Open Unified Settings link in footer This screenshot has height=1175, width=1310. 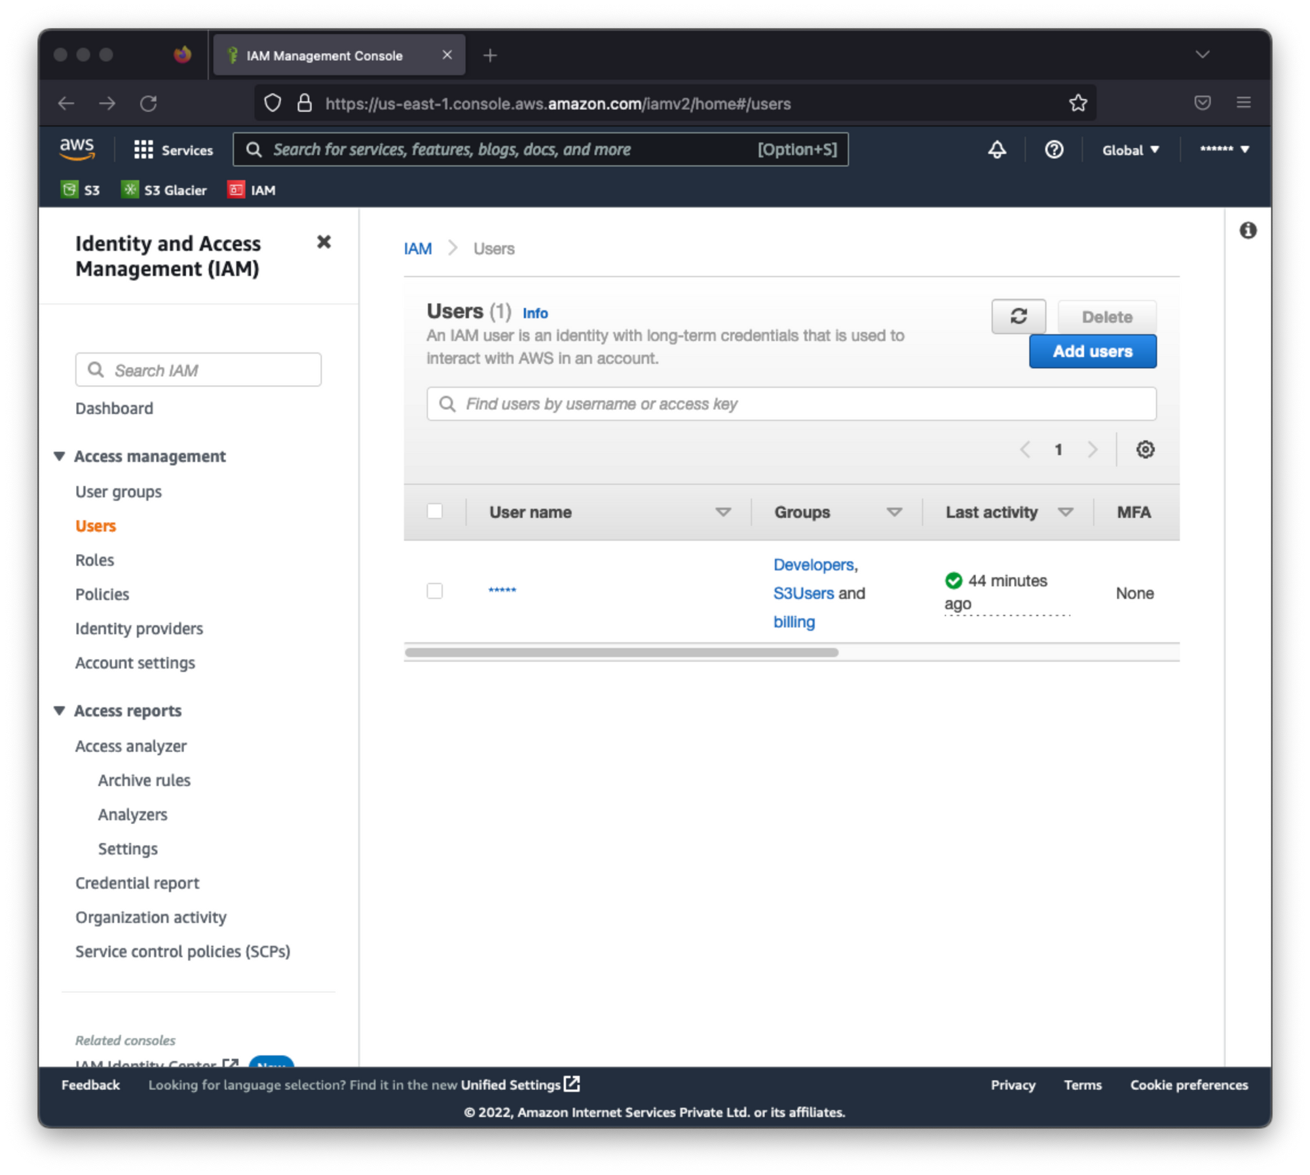coord(520,1084)
